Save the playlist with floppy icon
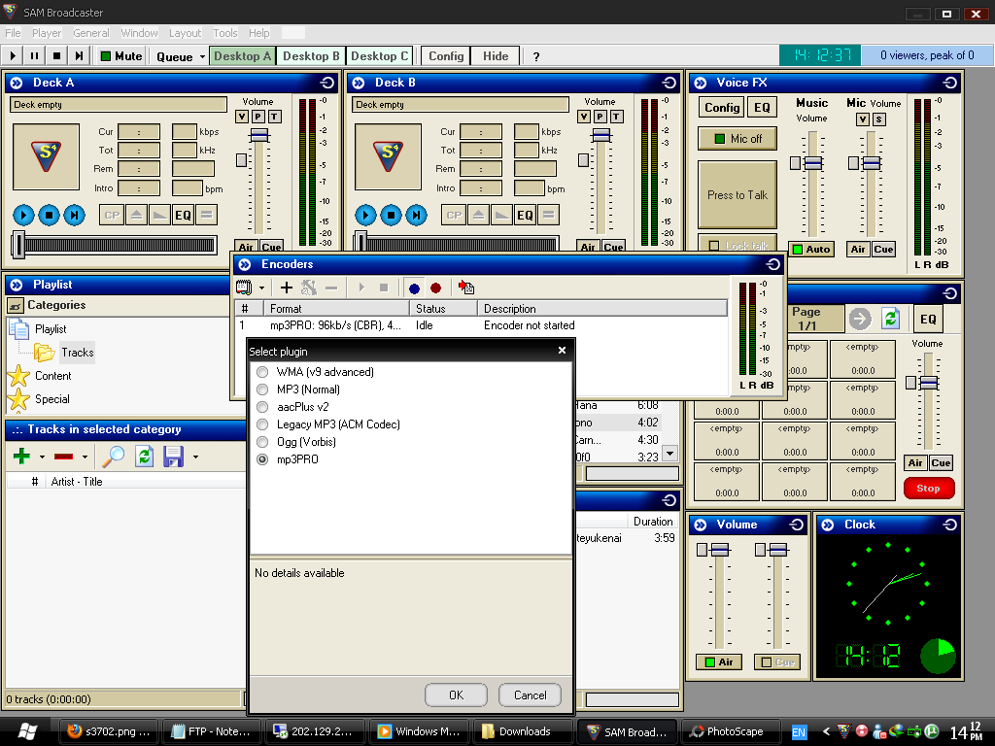This screenshot has height=746, width=995. [x=173, y=457]
